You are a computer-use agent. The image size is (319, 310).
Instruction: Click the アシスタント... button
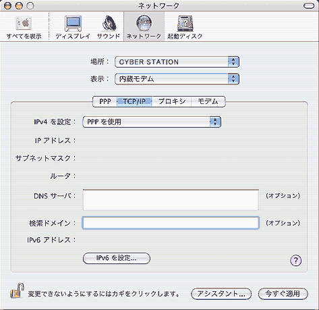click(x=221, y=294)
